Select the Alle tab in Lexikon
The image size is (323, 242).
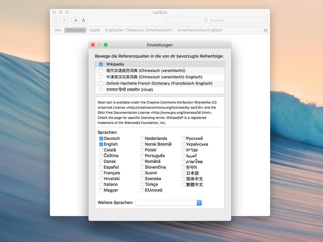tap(58, 30)
